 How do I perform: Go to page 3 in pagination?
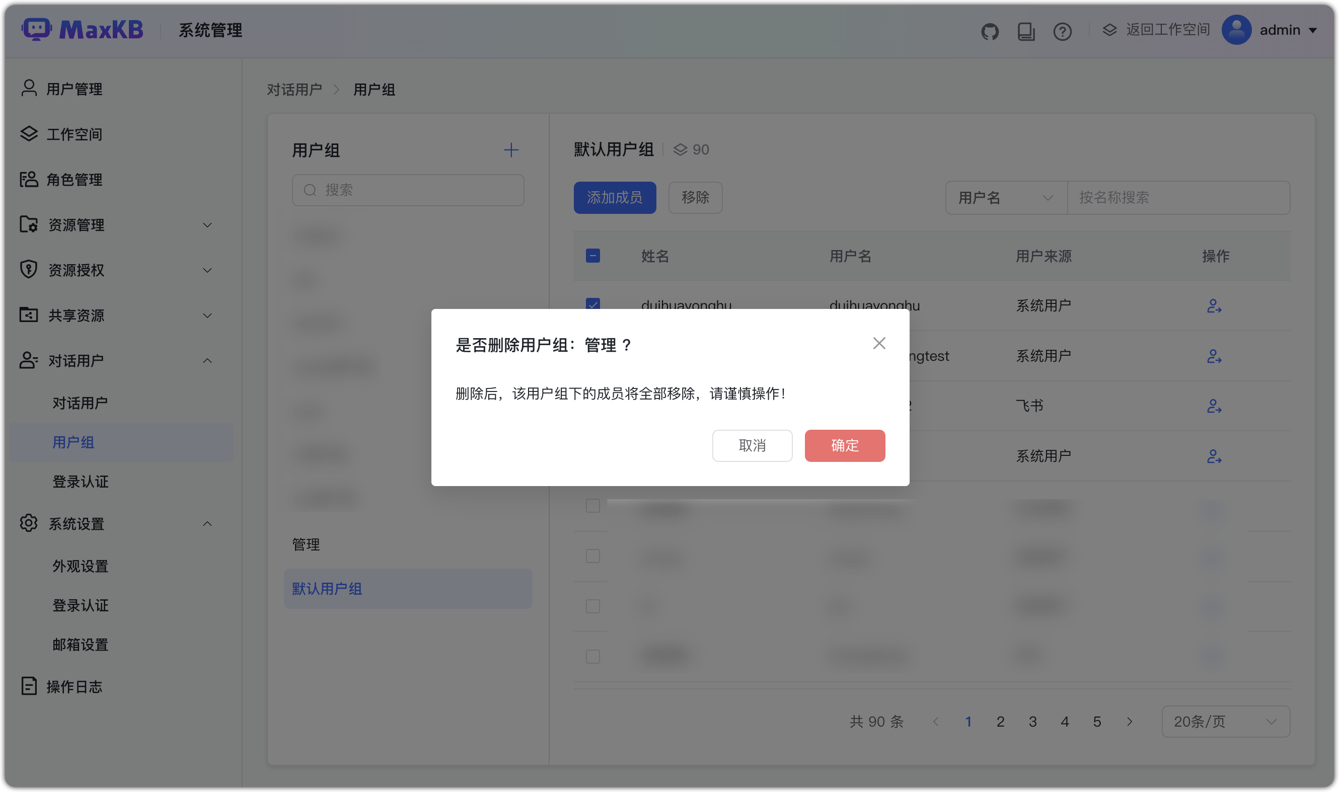pos(1032,722)
